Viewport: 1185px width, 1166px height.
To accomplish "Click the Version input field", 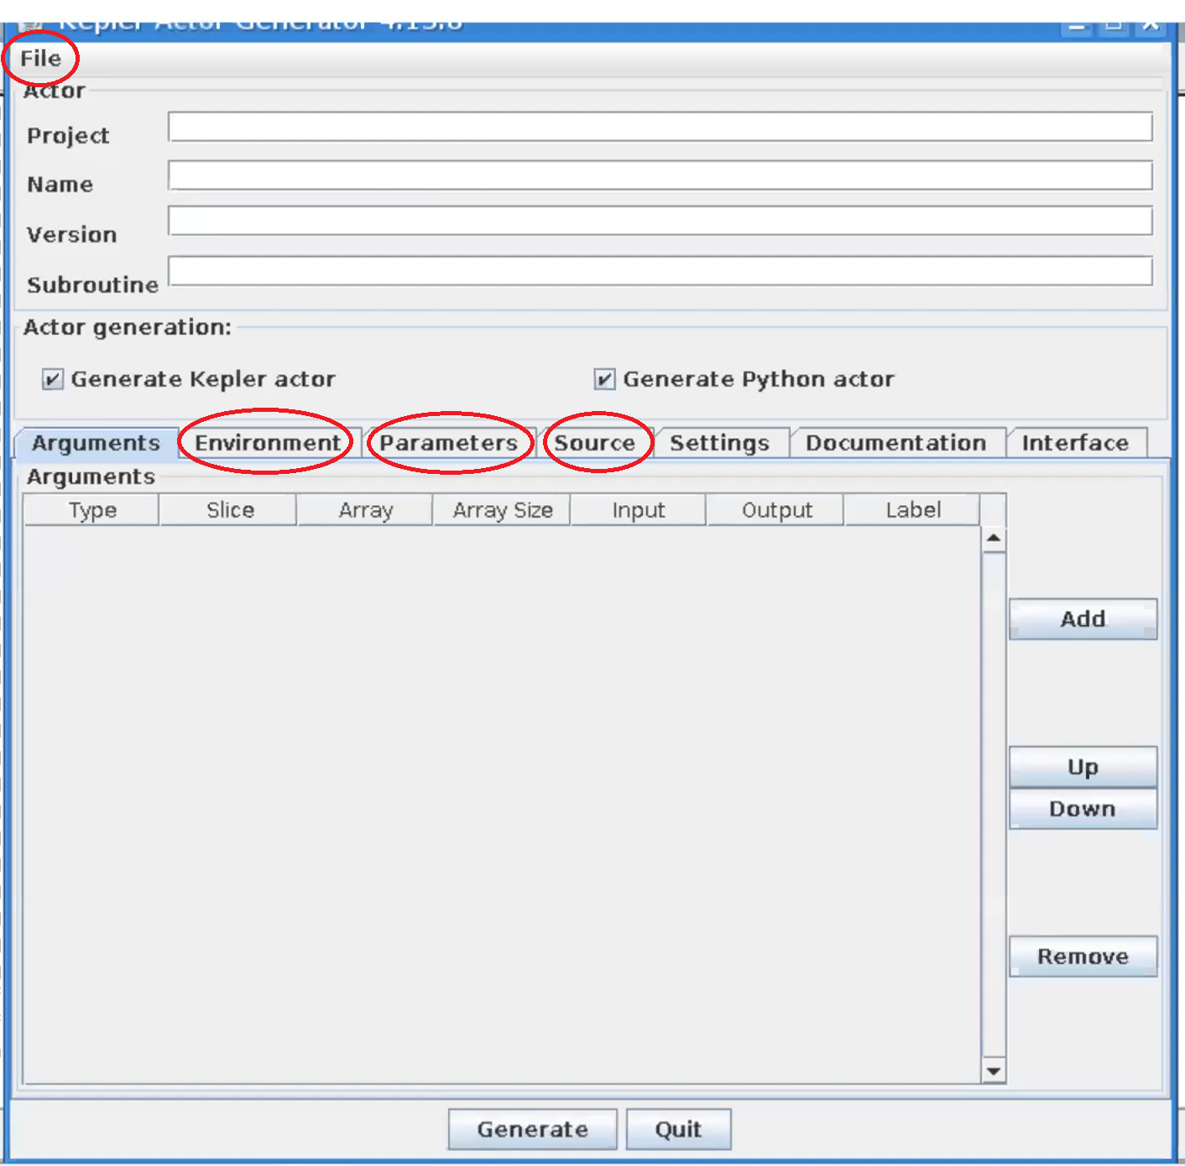I will click(660, 221).
